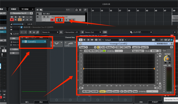This screenshot has width=178, height=104.
Task: Click HIDE POINTS button
Action: pyautogui.click(x=86, y=91)
